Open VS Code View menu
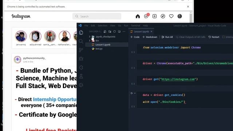233x131 pixels. pyautogui.click(x=112, y=25)
